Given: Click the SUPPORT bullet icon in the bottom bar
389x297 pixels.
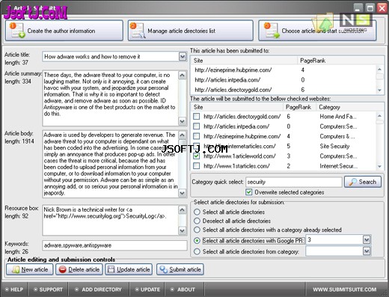Looking at the screenshot, I should click(x=35, y=290).
